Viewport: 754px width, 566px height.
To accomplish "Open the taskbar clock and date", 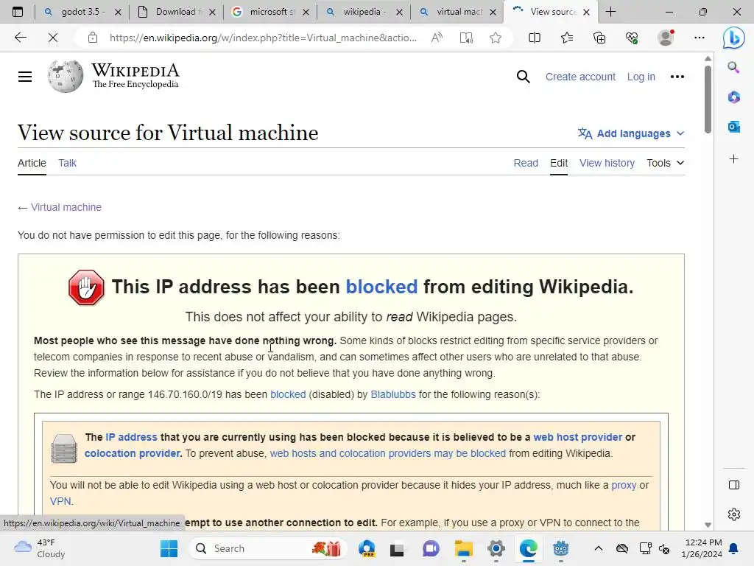I will pyautogui.click(x=702, y=548).
